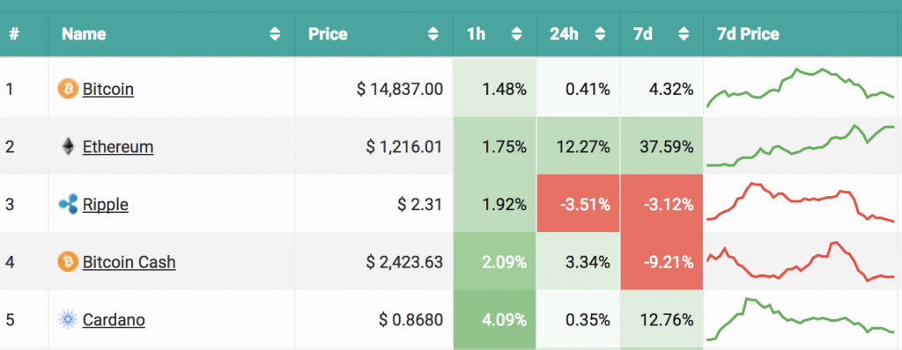The height and width of the screenshot is (350, 902).
Task: View Bitcoin Cash 7d price sparkline
Action: point(800,261)
